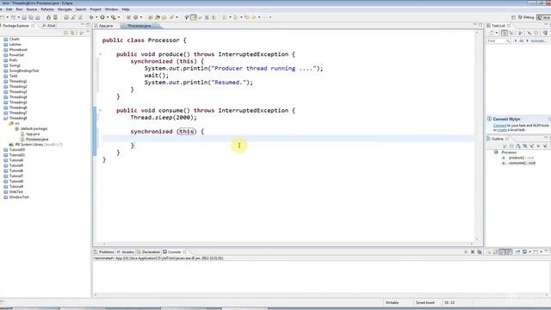Collapse All in Package Explorer toolbar
The image size is (551, 310).
[x=65, y=33]
